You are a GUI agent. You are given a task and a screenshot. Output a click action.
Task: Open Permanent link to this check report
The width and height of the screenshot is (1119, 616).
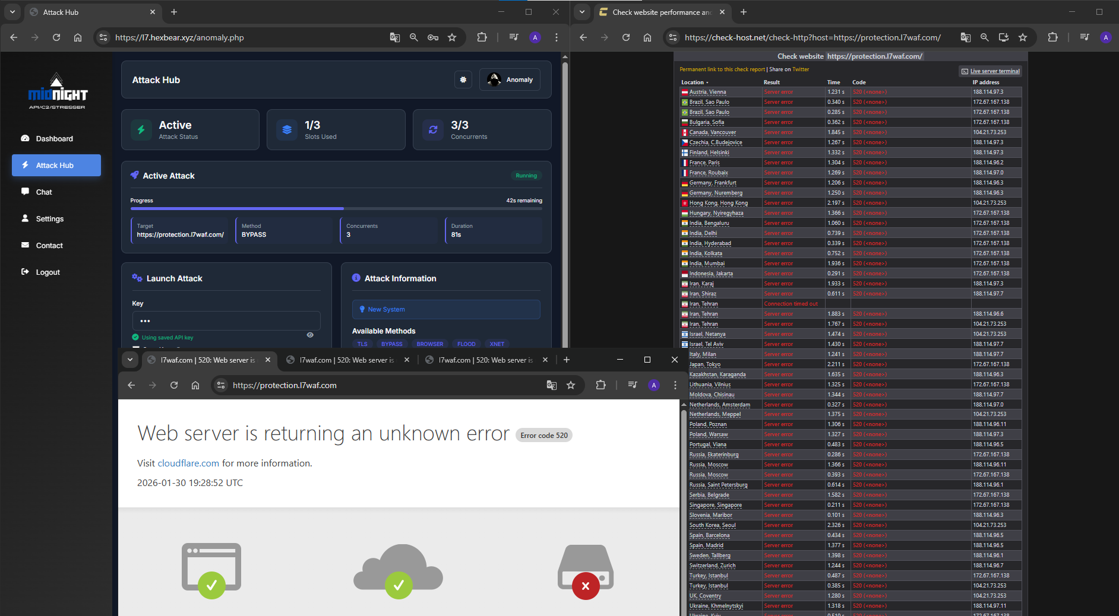pyautogui.click(x=722, y=69)
